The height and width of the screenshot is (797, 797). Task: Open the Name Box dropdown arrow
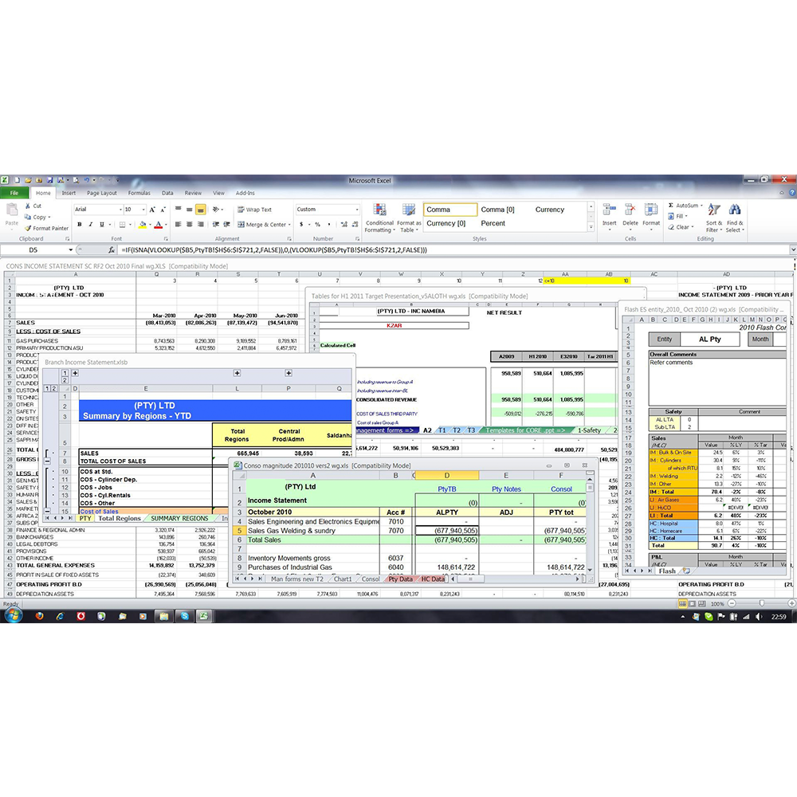(x=71, y=250)
